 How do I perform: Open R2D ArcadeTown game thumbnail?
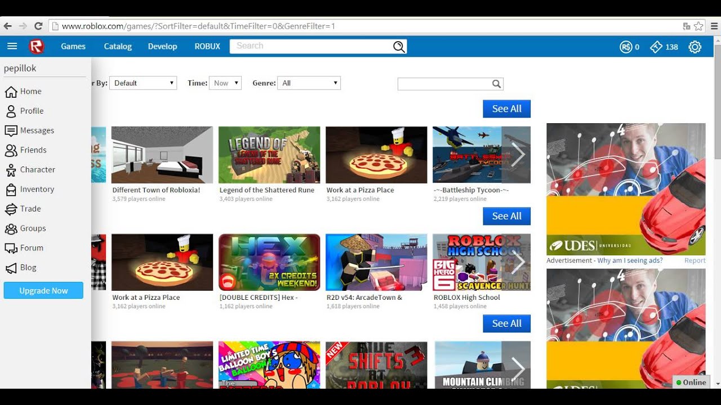coord(376,262)
